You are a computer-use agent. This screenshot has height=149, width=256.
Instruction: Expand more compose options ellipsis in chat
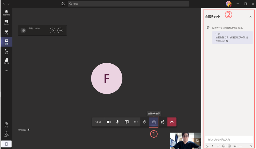point(241,146)
